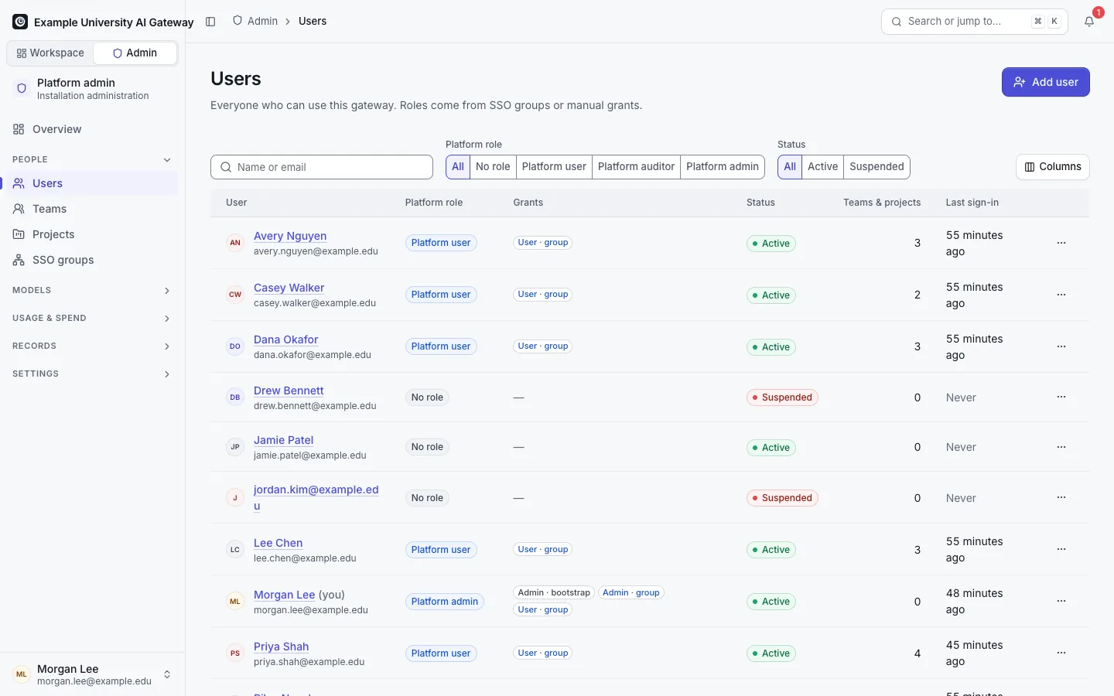
Task: Open row actions menu for Morgan Lee
Action: 1061,601
